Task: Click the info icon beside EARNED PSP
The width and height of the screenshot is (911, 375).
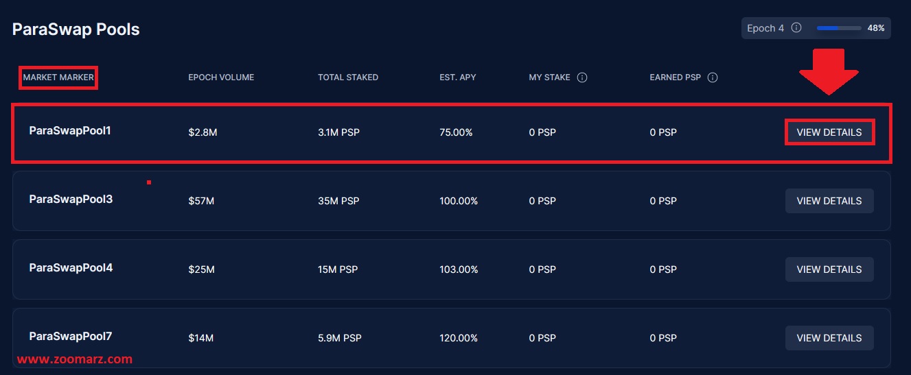Action: coord(713,77)
